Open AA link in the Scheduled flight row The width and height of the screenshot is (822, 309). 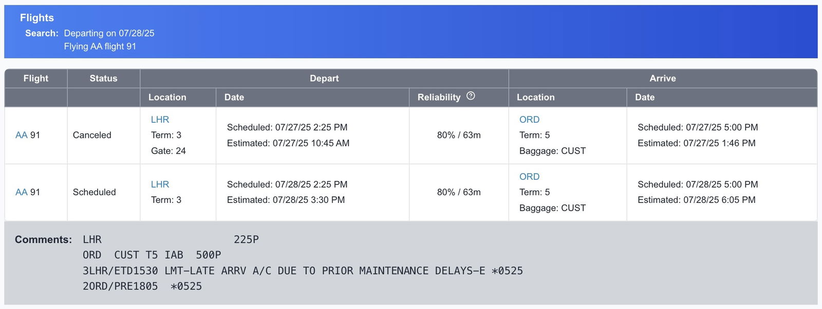(x=21, y=192)
